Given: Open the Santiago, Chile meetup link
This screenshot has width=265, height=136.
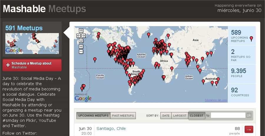Looking at the screenshot, I should [x=111, y=129].
